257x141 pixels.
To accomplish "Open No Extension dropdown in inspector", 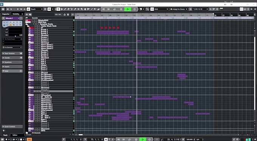I will [x=12, y=47].
